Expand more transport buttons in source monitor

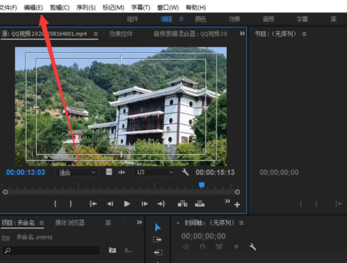point(227,201)
